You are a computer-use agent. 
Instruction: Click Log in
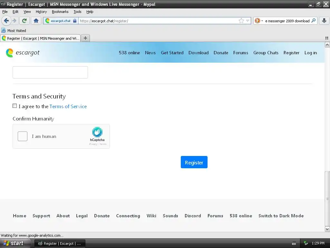(x=310, y=53)
